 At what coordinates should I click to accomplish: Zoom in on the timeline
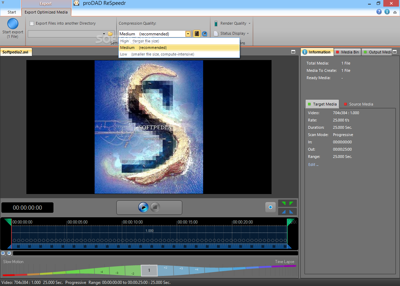[3, 253]
